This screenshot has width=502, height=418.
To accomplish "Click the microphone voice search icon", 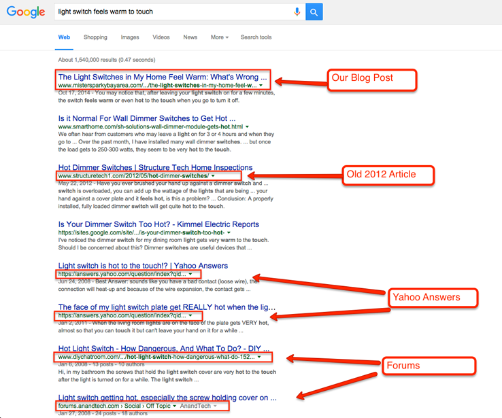I will pos(297,12).
